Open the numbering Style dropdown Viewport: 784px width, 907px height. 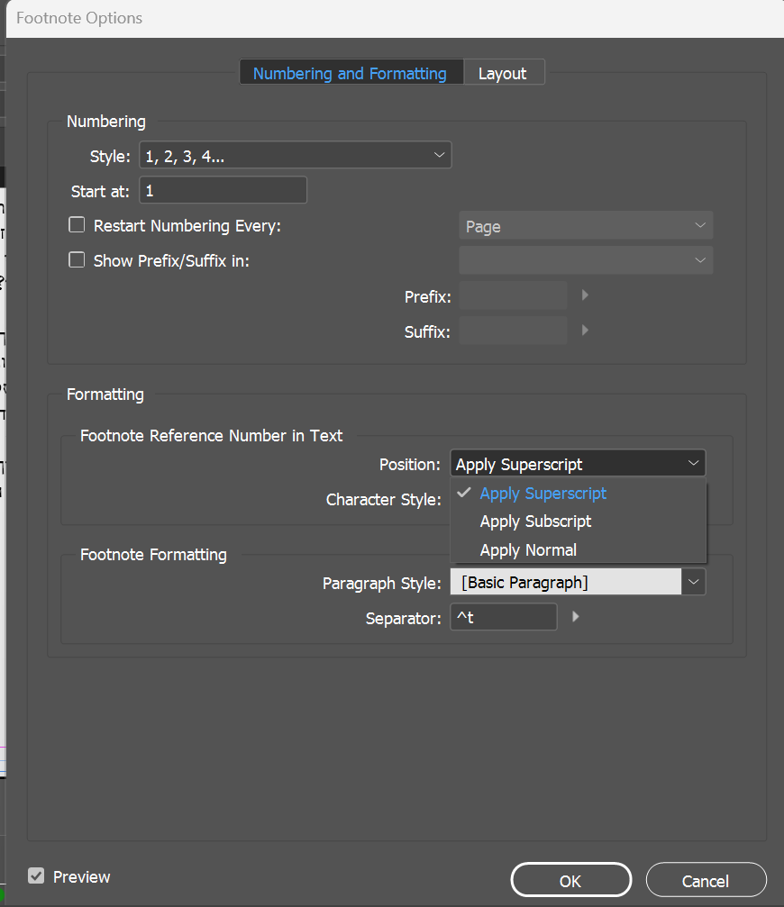(x=295, y=156)
